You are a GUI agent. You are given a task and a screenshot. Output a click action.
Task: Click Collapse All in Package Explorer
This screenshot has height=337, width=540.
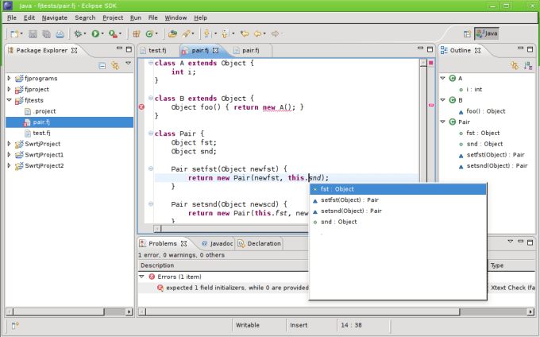[x=102, y=65]
